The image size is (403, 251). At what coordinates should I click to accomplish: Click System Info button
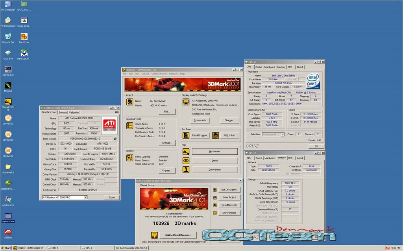tap(200, 120)
